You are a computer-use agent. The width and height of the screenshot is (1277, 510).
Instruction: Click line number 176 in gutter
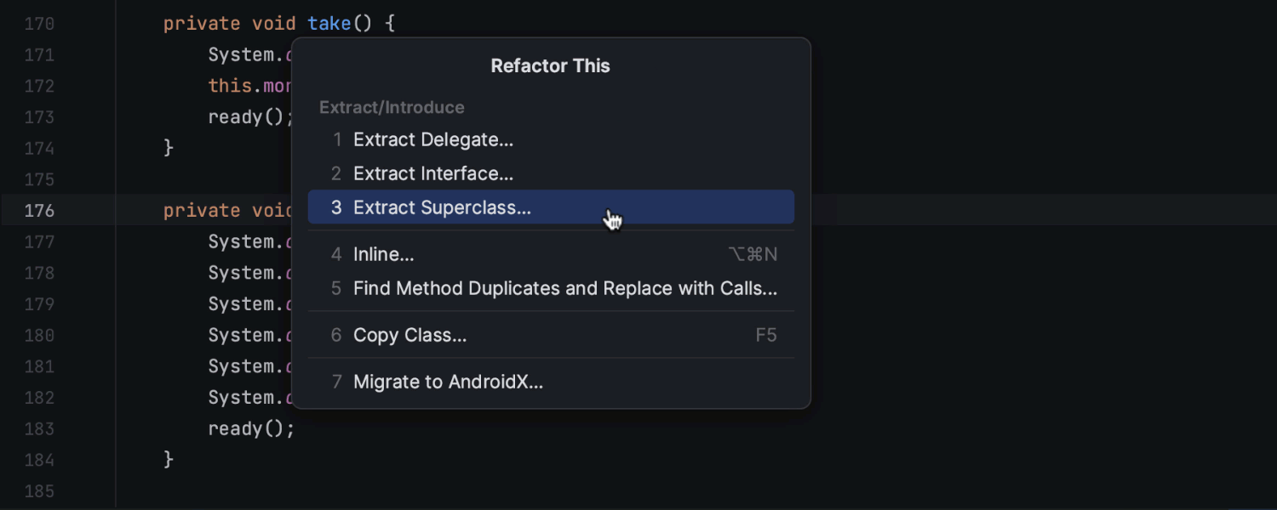39,211
